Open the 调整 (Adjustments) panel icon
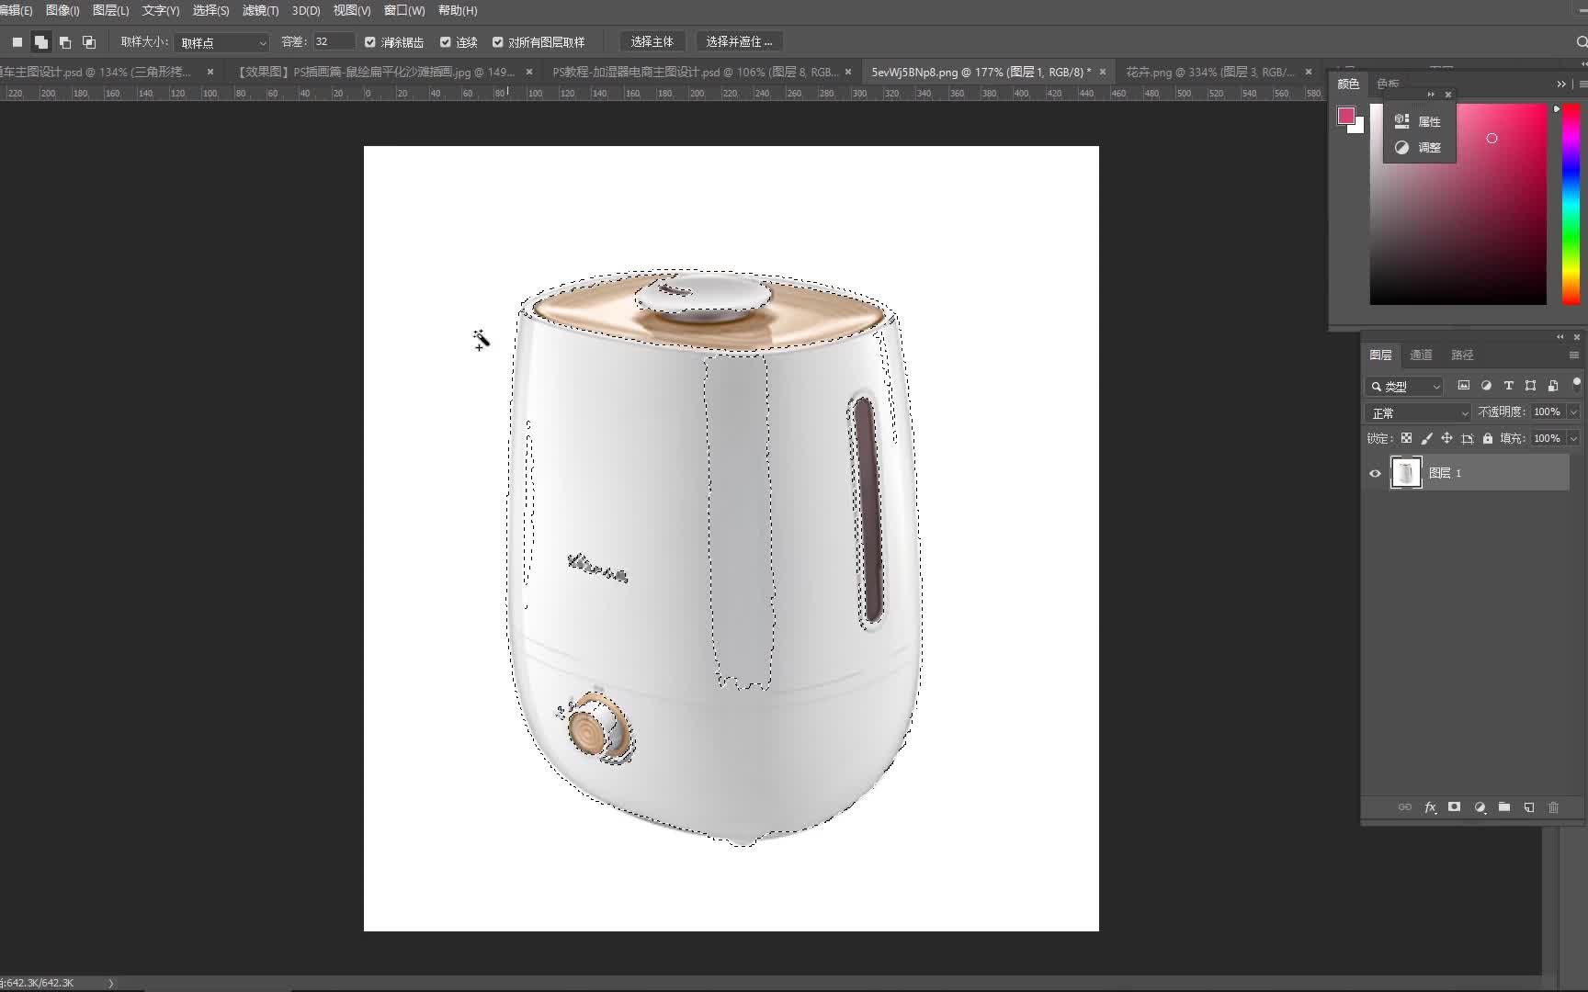 [1401, 147]
